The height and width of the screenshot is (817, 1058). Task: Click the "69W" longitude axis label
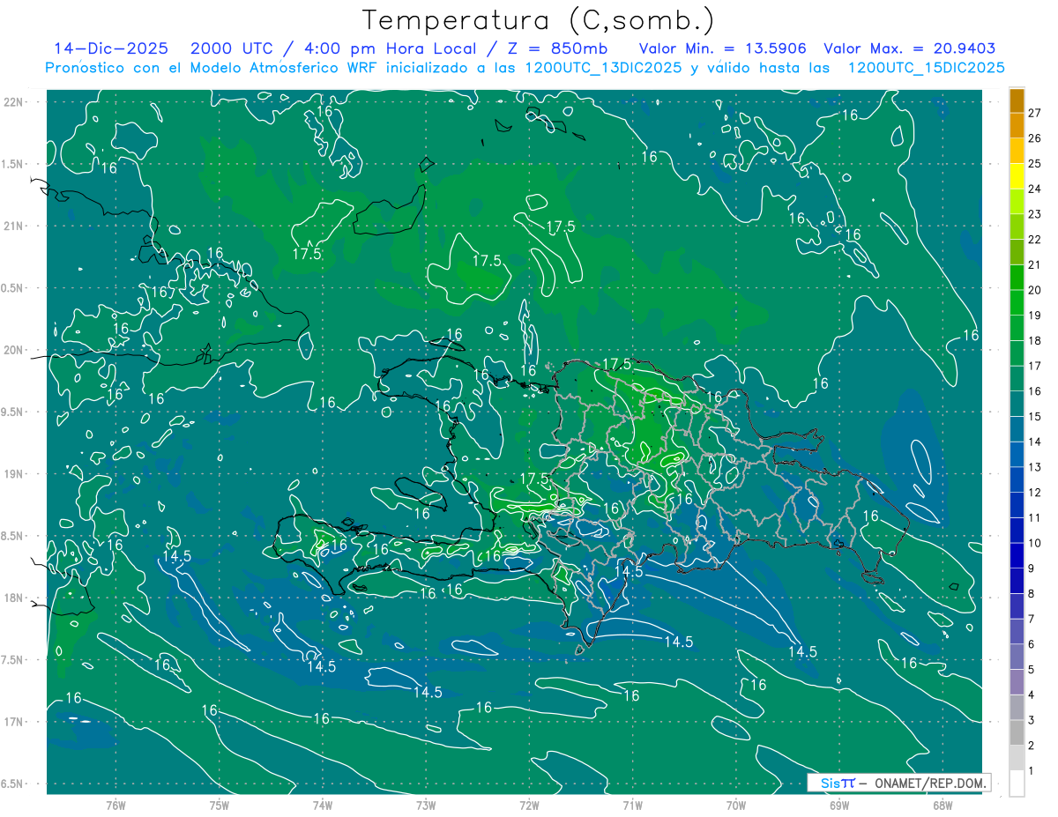(x=839, y=806)
